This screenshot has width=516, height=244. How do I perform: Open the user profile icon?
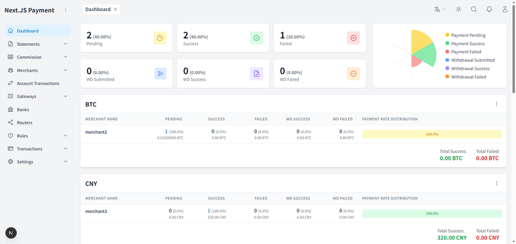505,9
